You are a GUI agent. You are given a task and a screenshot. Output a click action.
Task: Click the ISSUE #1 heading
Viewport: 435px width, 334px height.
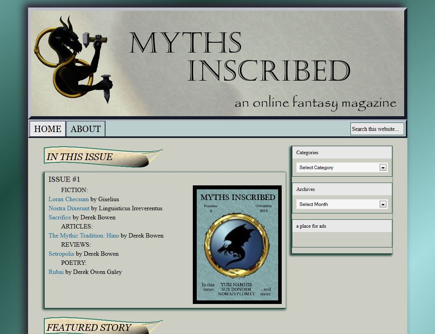pyautogui.click(x=64, y=179)
